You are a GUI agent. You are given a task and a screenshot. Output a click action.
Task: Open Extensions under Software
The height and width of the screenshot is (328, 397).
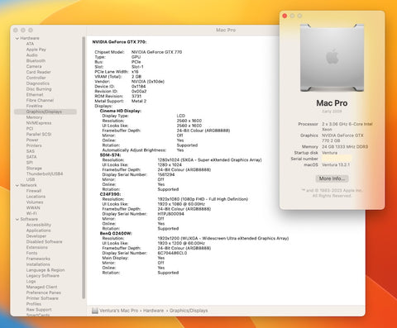pos(37,247)
